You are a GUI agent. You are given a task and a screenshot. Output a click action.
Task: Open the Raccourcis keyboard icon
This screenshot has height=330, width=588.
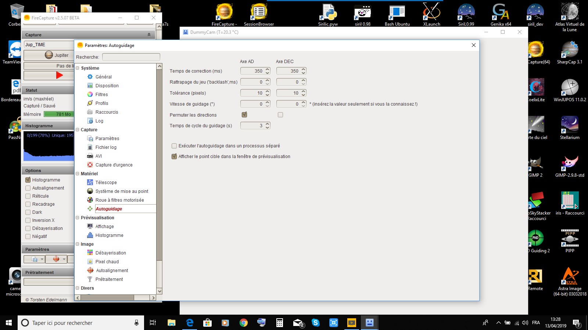[90, 112]
